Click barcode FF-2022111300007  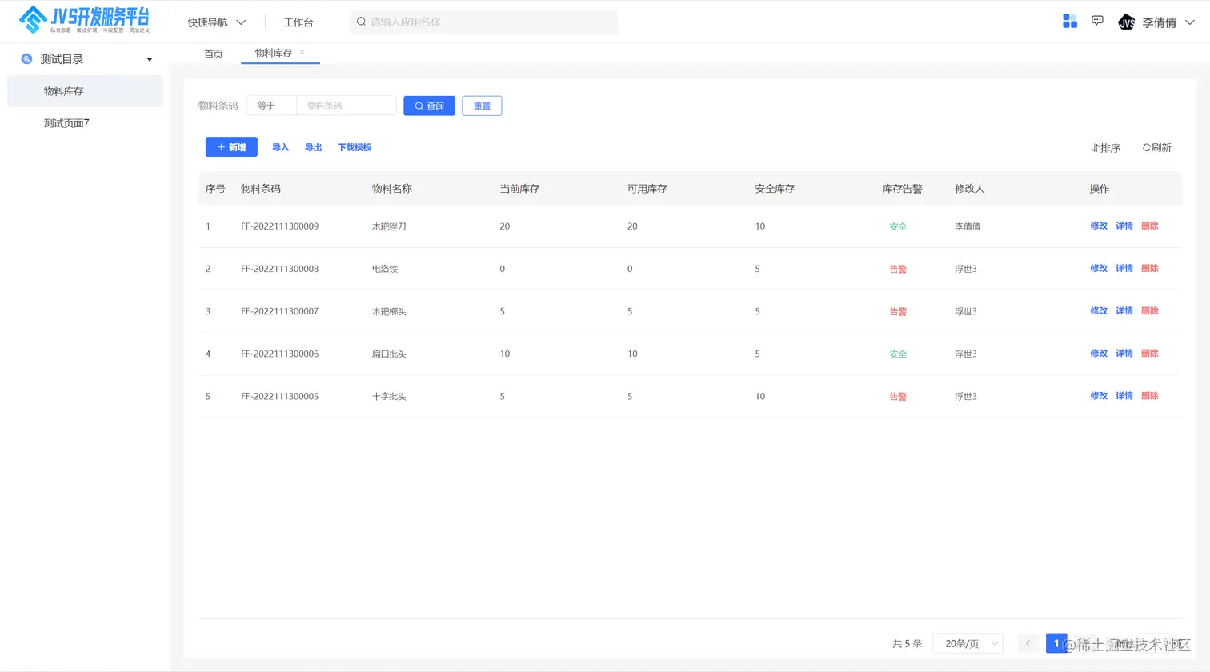click(279, 311)
